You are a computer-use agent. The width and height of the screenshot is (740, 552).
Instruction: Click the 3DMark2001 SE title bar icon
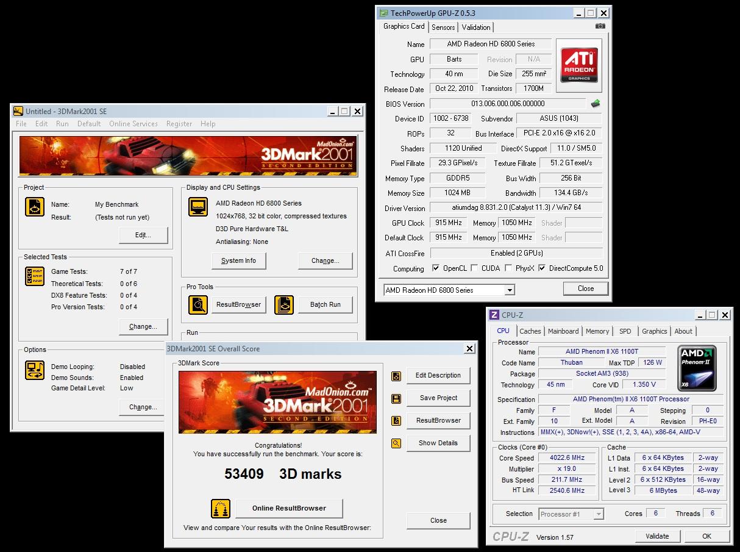[18, 111]
